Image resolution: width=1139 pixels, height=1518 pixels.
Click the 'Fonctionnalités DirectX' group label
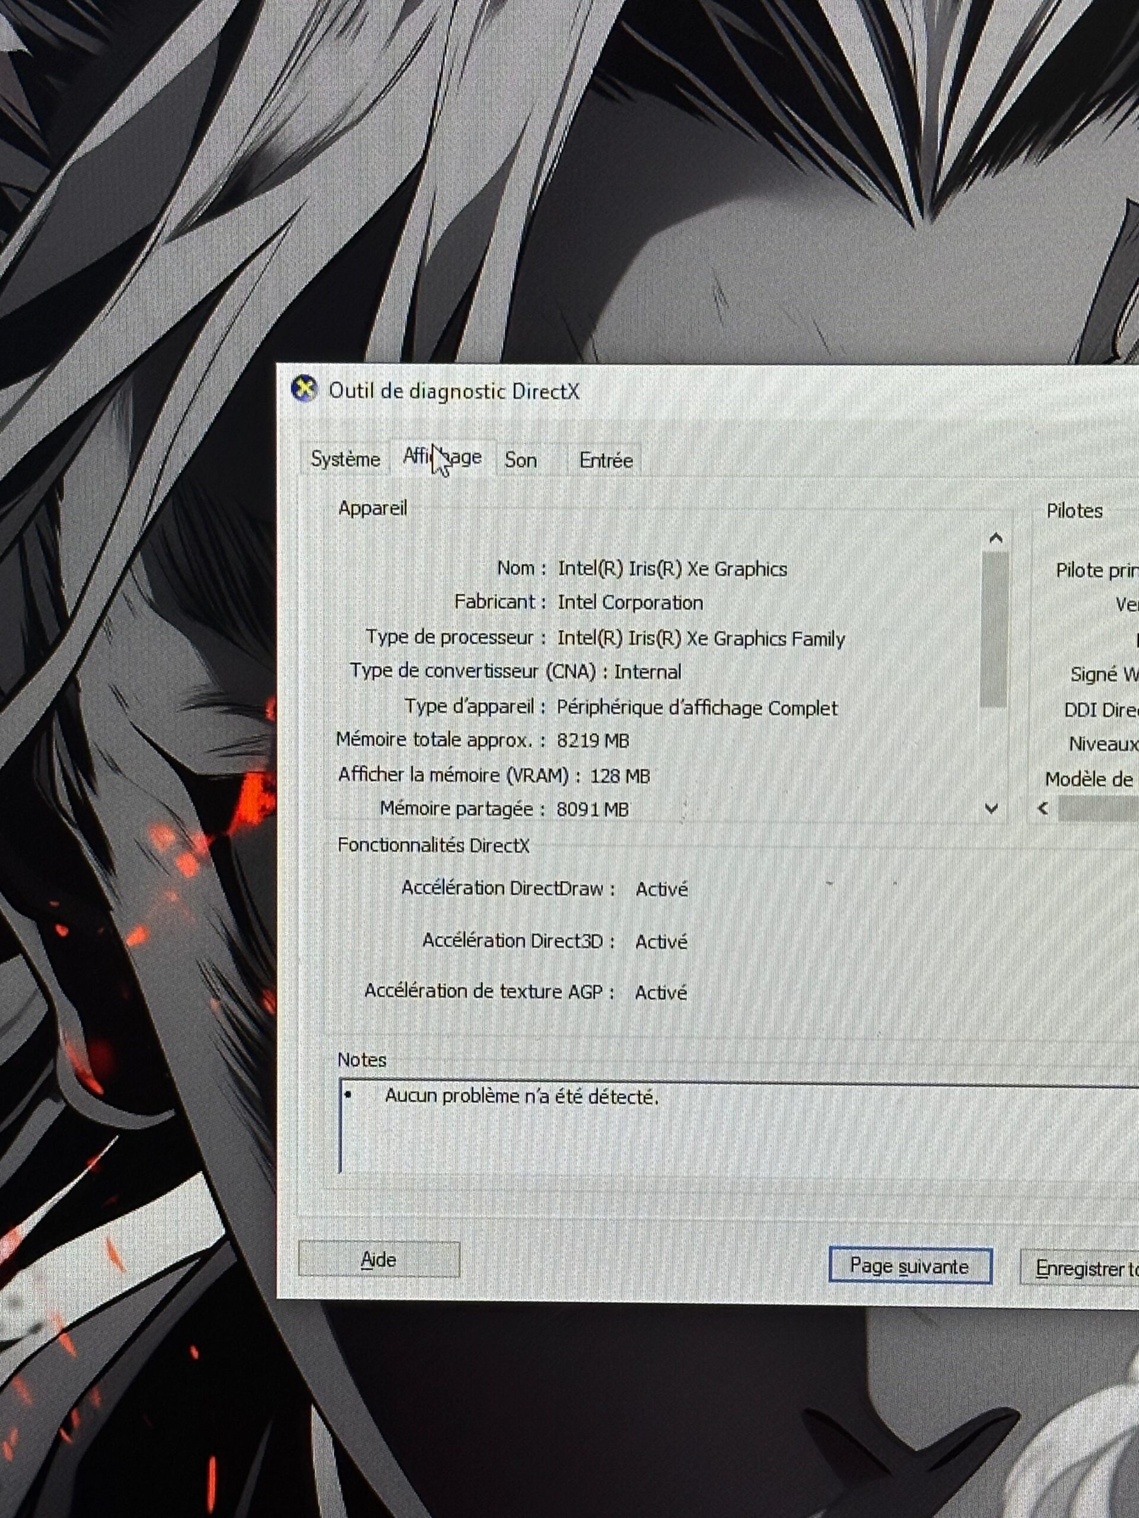coord(433,846)
